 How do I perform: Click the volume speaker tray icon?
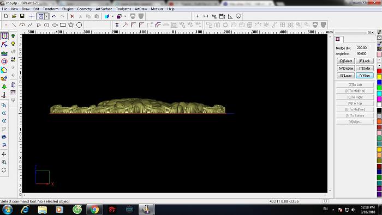coord(354,210)
